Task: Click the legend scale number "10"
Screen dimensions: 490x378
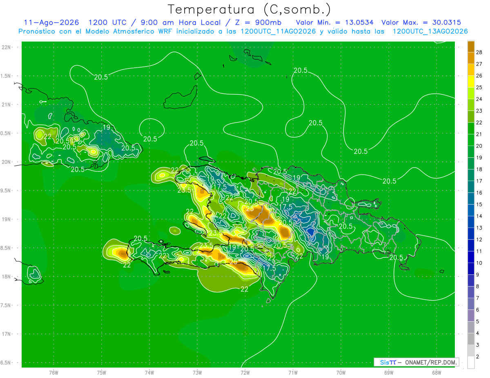Action: pos(479,263)
